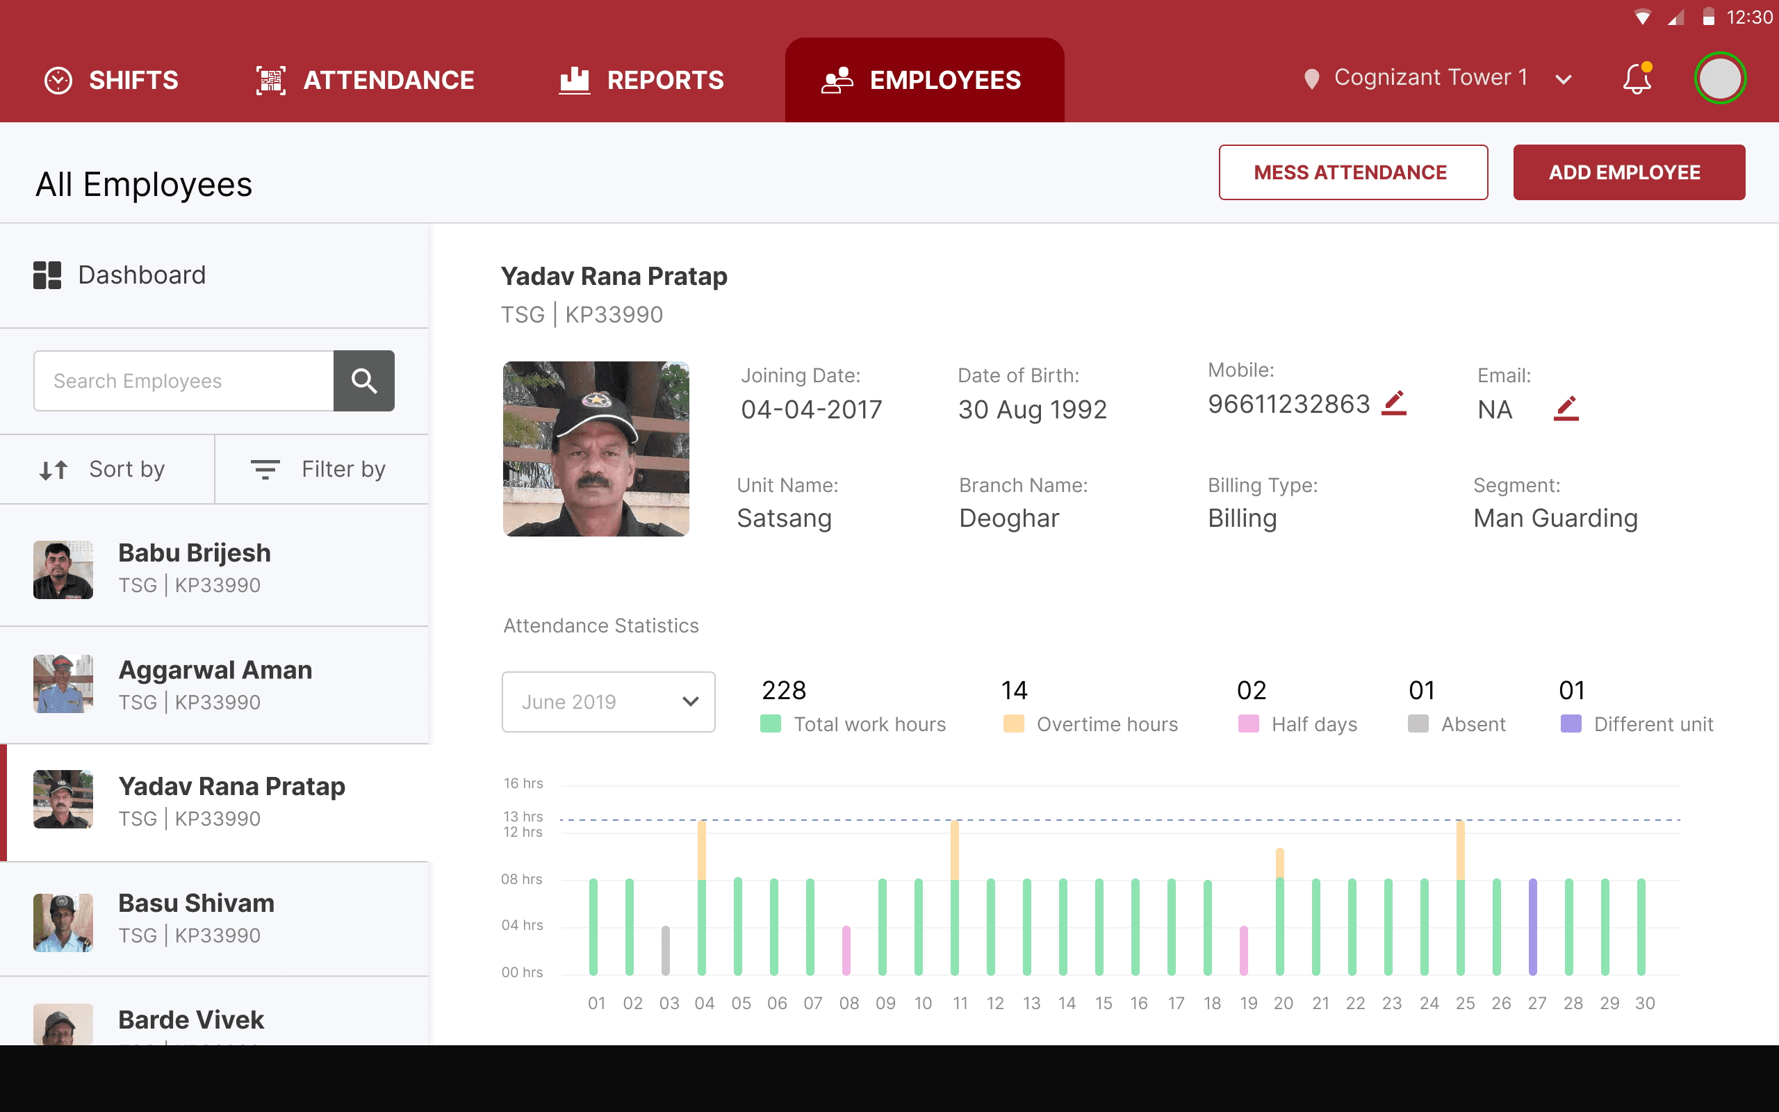
Task: Focus the Search Employees input field
Action: (183, 381)
